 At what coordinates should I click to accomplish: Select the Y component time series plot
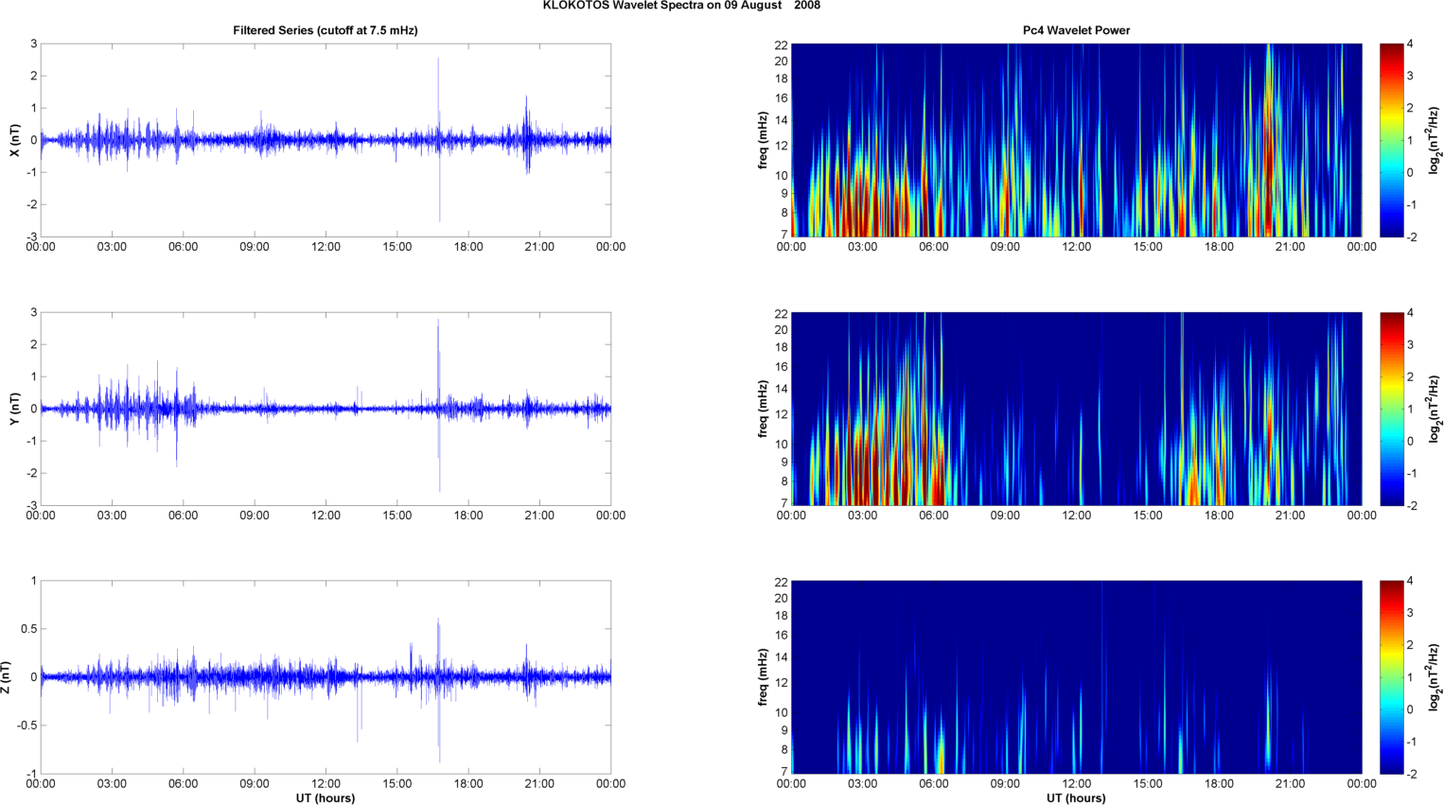pyautogui.click(x=325, y=409)
